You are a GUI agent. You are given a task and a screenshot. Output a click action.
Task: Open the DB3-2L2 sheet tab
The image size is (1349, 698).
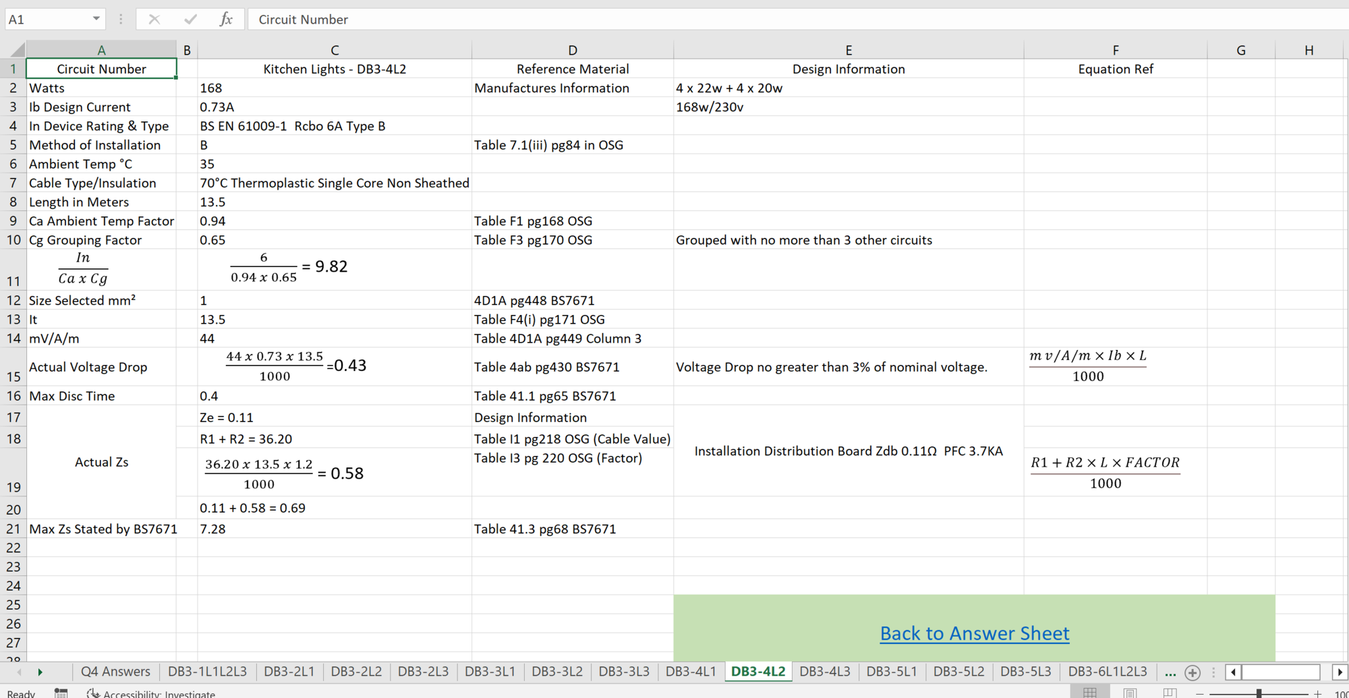[356, 672]
